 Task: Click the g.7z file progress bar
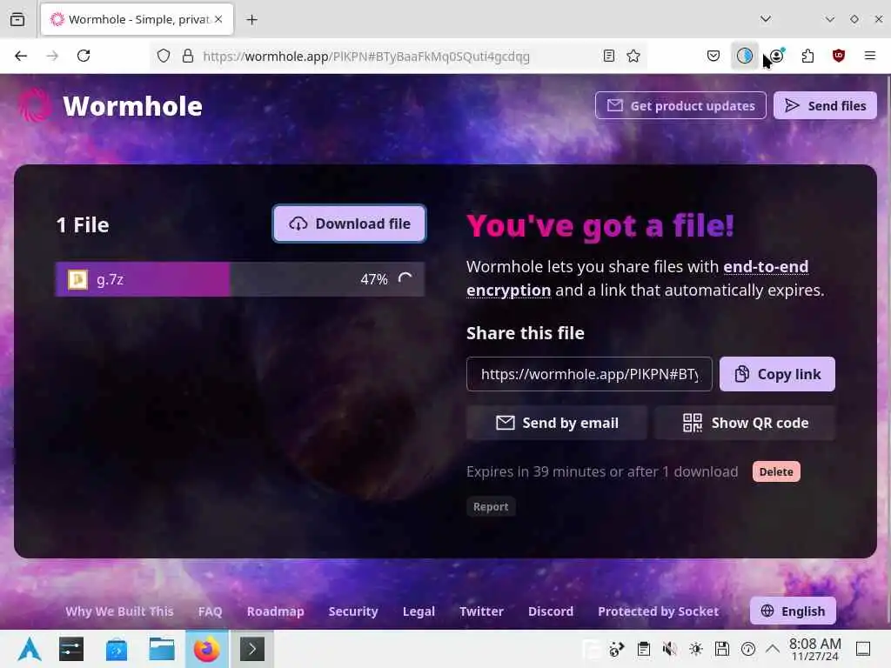click(x=240, y=279)
